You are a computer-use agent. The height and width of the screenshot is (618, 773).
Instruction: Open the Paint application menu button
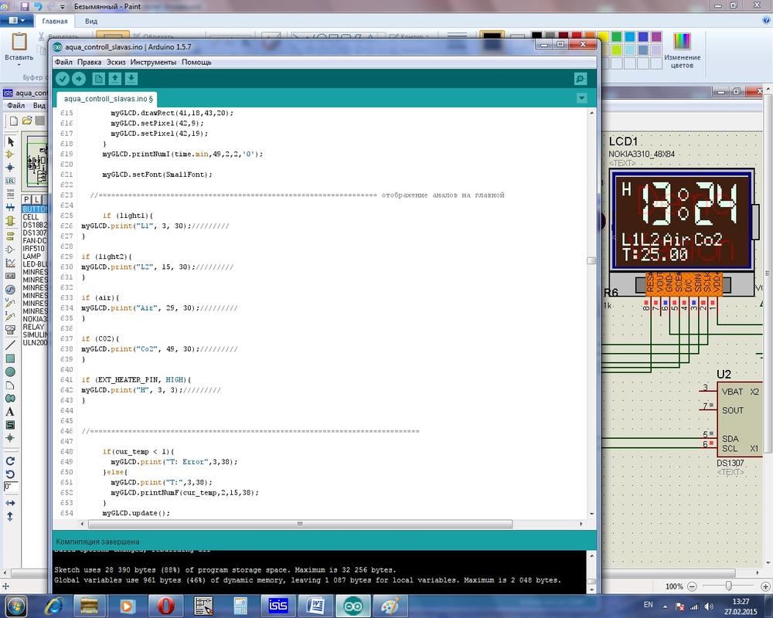pos(16,22)
